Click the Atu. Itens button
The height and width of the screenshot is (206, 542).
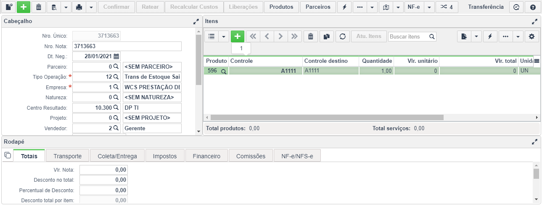(x=369, y=36)
